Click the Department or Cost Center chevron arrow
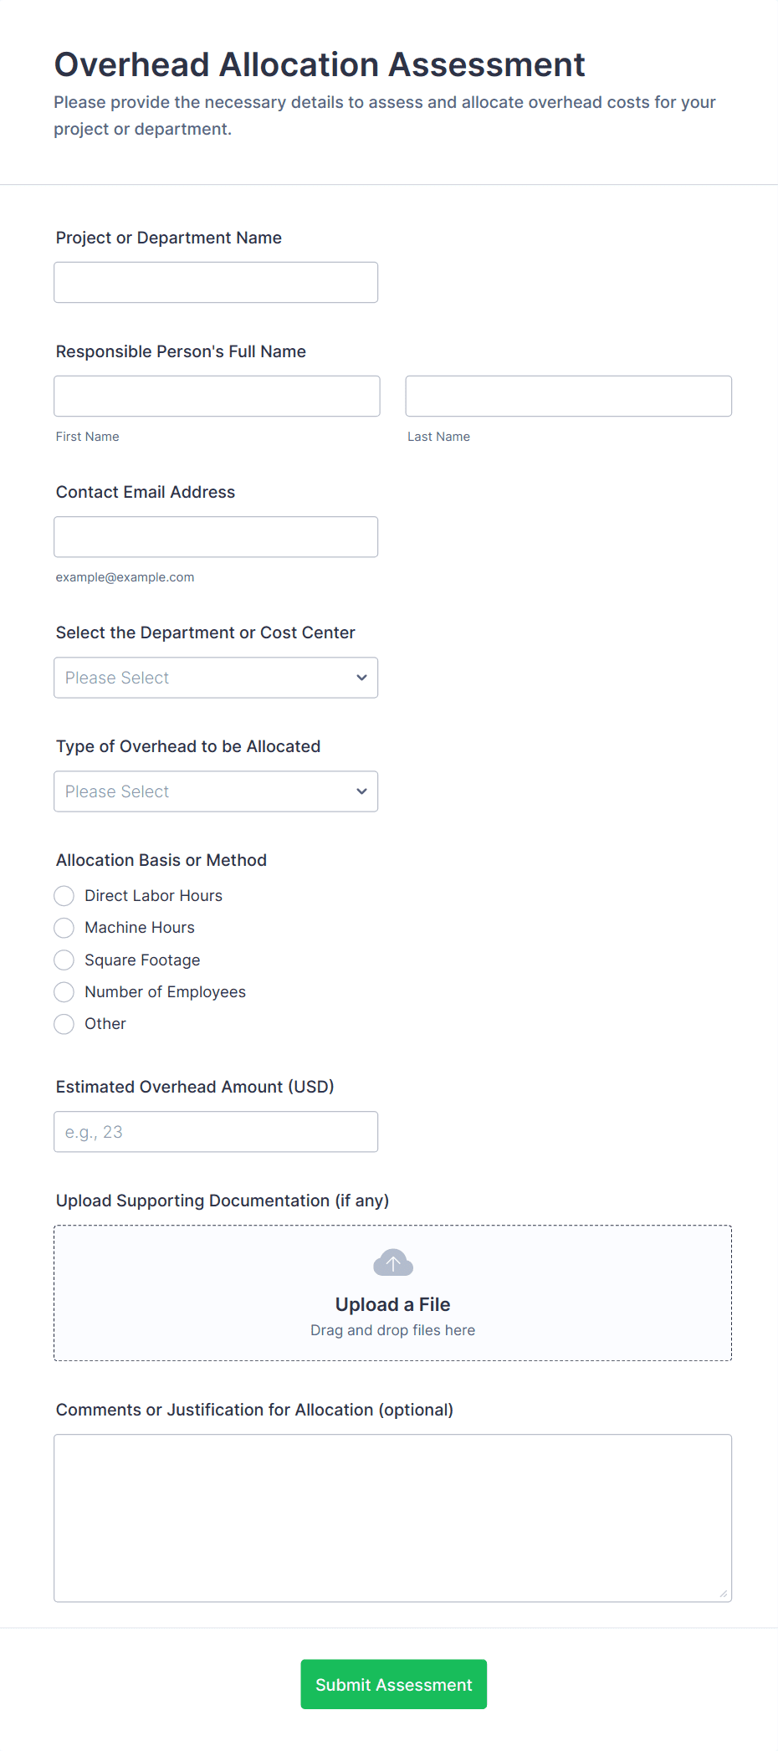This screenshot has width=778, height=1751. [x=361, y=678]
